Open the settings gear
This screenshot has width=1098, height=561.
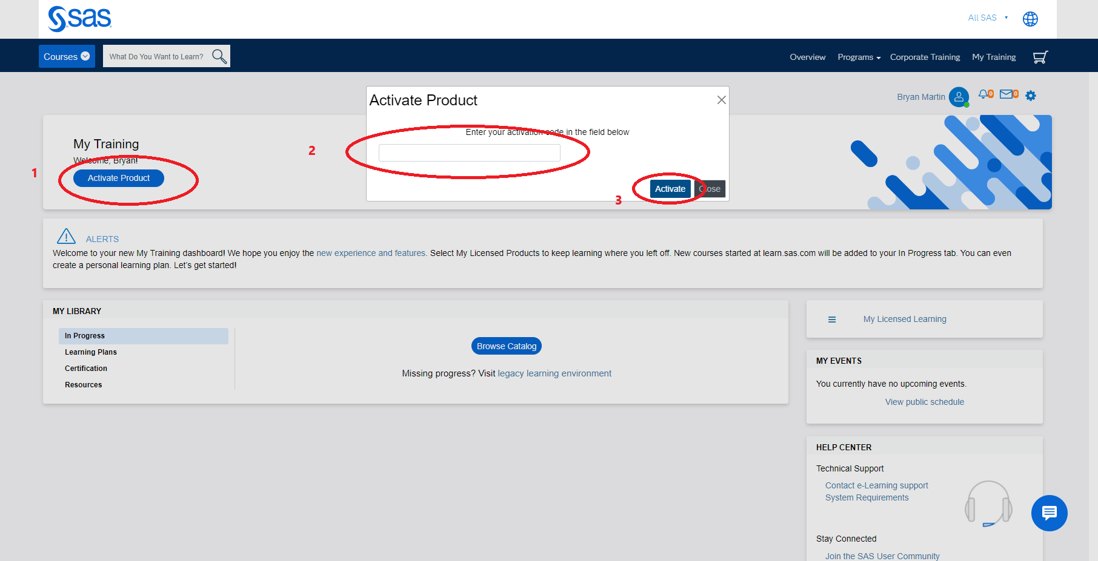[x=1031, y=96]
